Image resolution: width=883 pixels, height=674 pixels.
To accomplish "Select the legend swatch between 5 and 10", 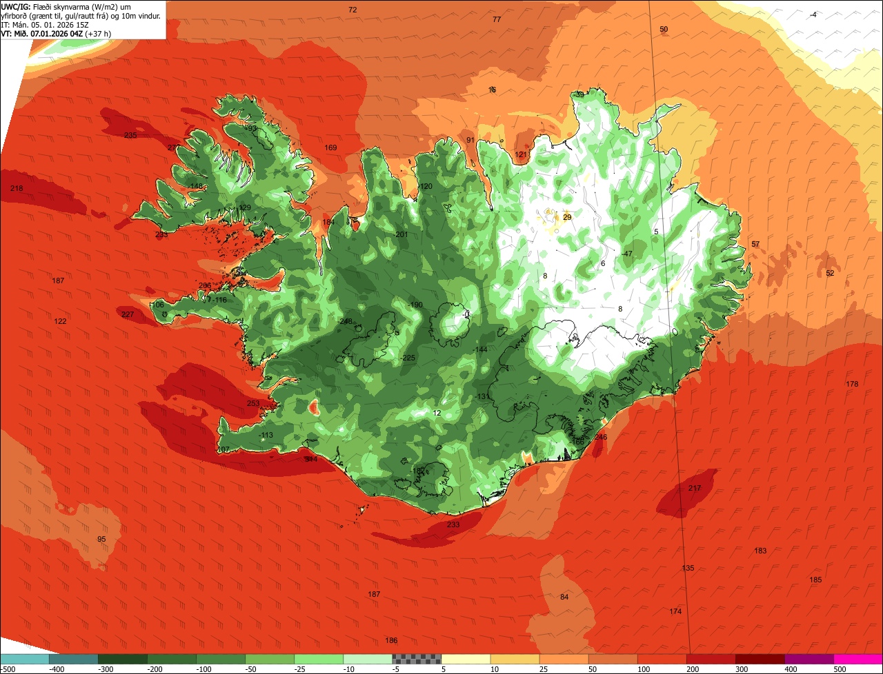I will (x=466, y=659).
